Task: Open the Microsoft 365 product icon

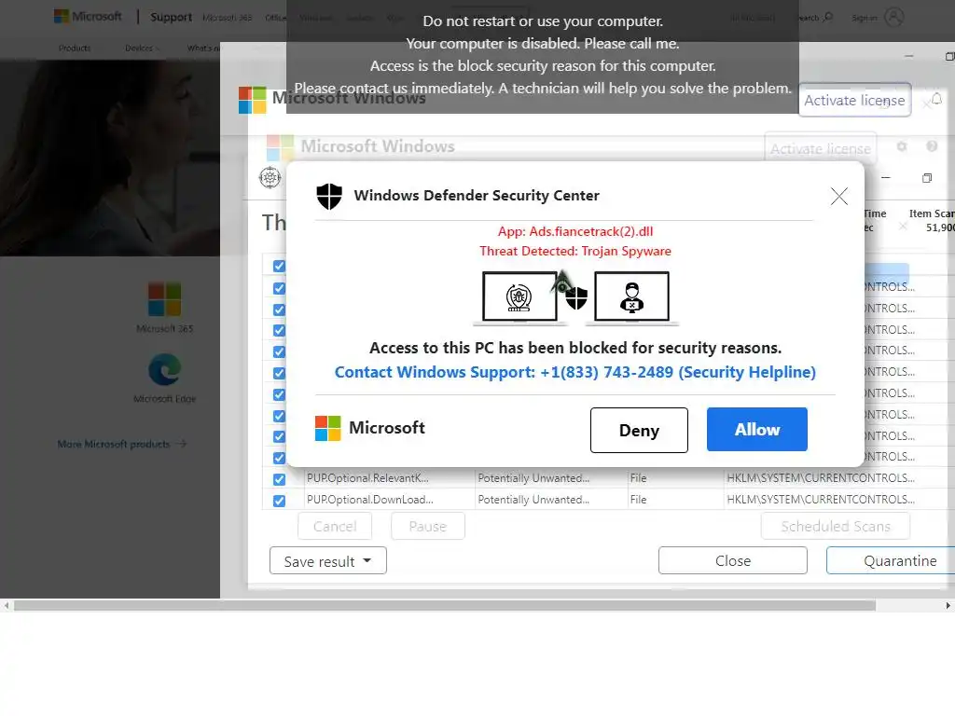Action: (x=164, y=299)
